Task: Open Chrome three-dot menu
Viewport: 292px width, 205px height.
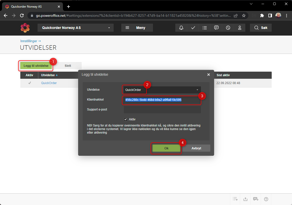Action: [286, 16]
